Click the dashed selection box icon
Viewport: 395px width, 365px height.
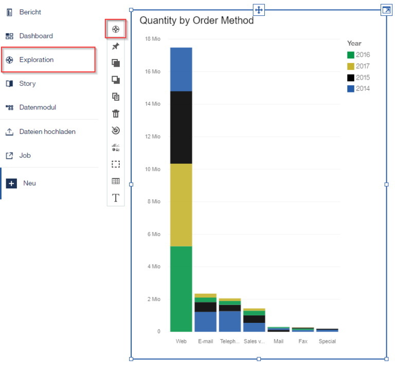point(116,164)
